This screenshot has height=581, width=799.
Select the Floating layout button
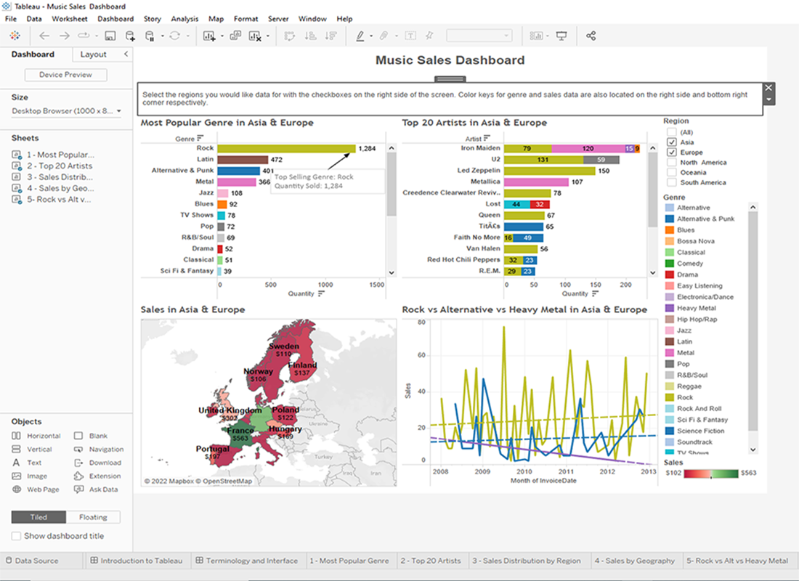93,517
